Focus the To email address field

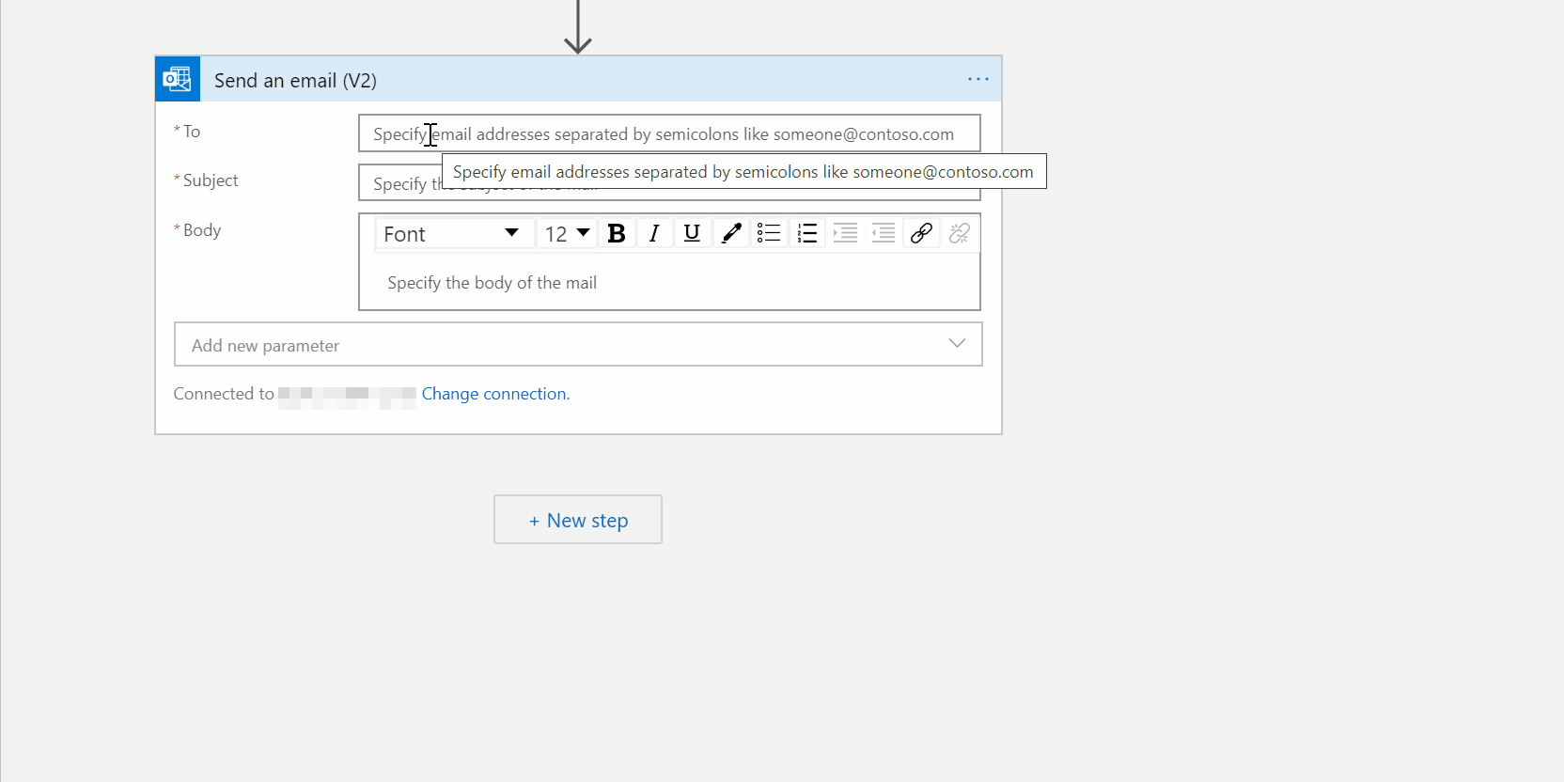click(669, 133)
